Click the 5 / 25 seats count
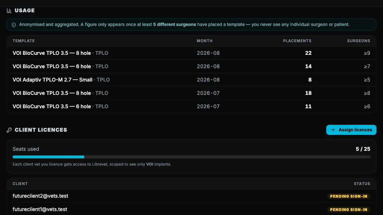 [x=363, y=149]
